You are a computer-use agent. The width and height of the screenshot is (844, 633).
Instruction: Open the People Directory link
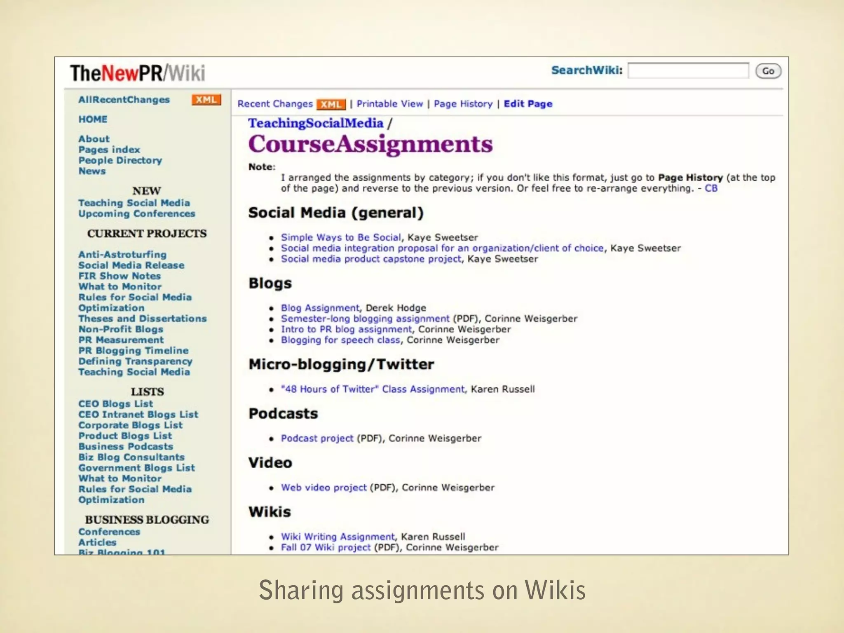pos(120,160)
